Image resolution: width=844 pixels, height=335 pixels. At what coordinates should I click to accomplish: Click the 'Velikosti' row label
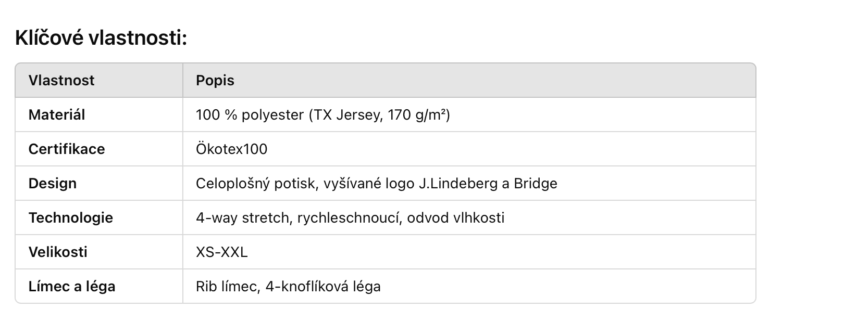click(58, 252)
